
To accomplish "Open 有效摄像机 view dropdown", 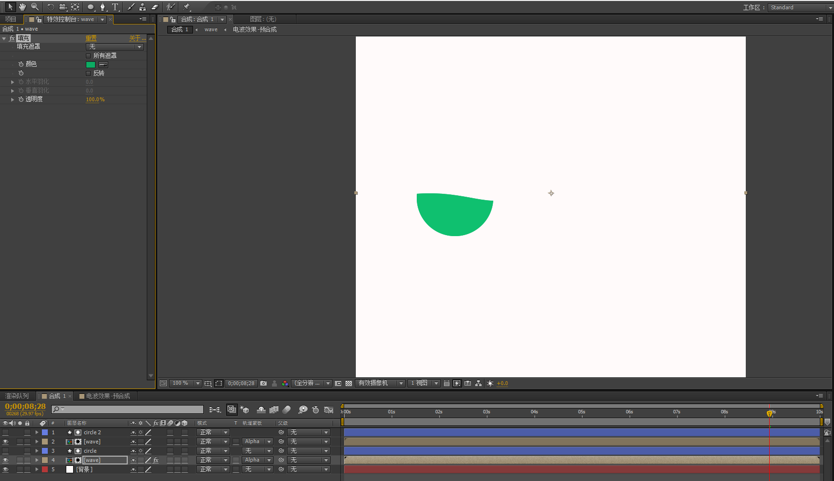I will click(x=380, y=383).
